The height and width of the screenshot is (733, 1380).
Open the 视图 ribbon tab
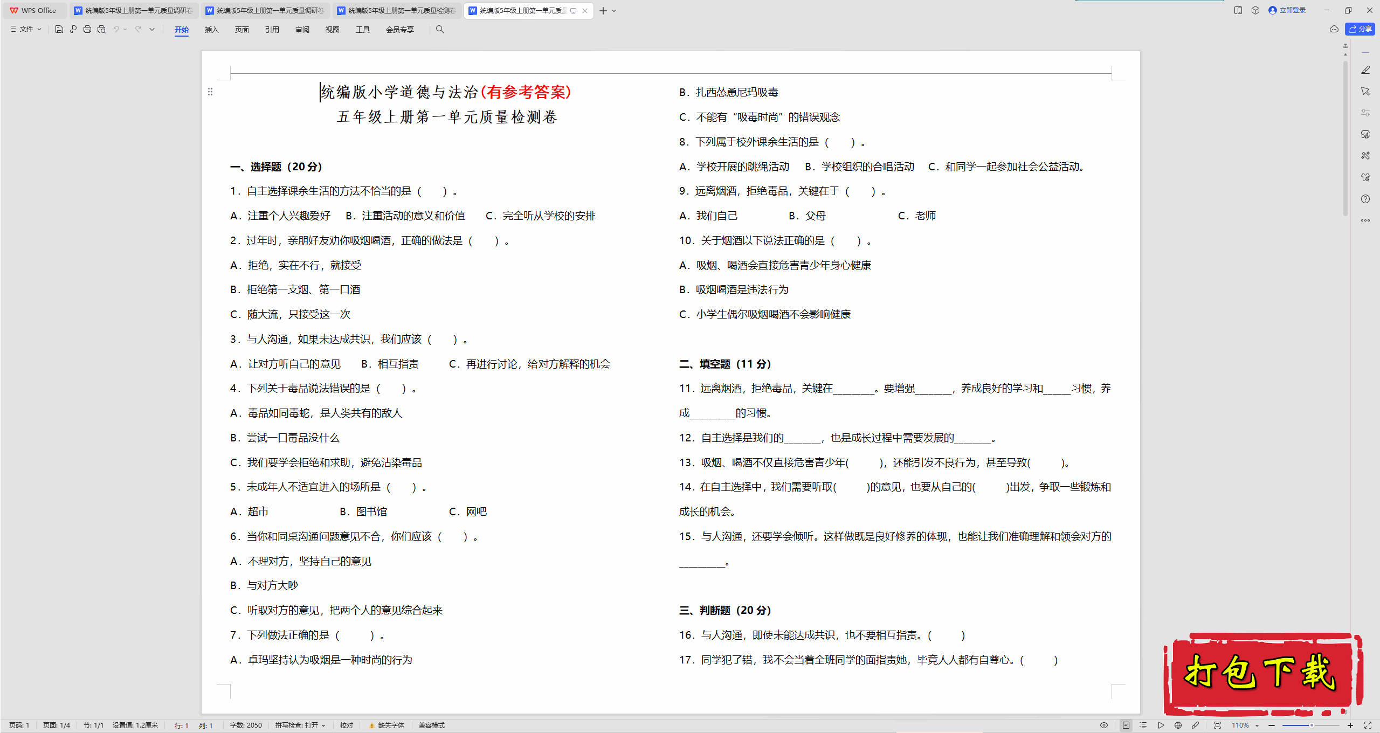click(x=333, y=30)
